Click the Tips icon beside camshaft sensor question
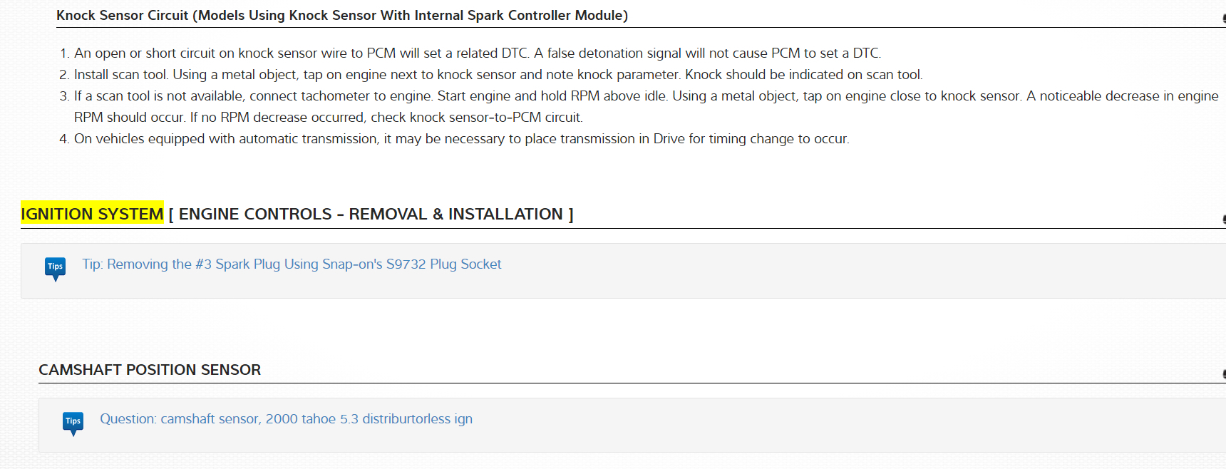The image size is (1226, 469). click(x=73, y=423)
